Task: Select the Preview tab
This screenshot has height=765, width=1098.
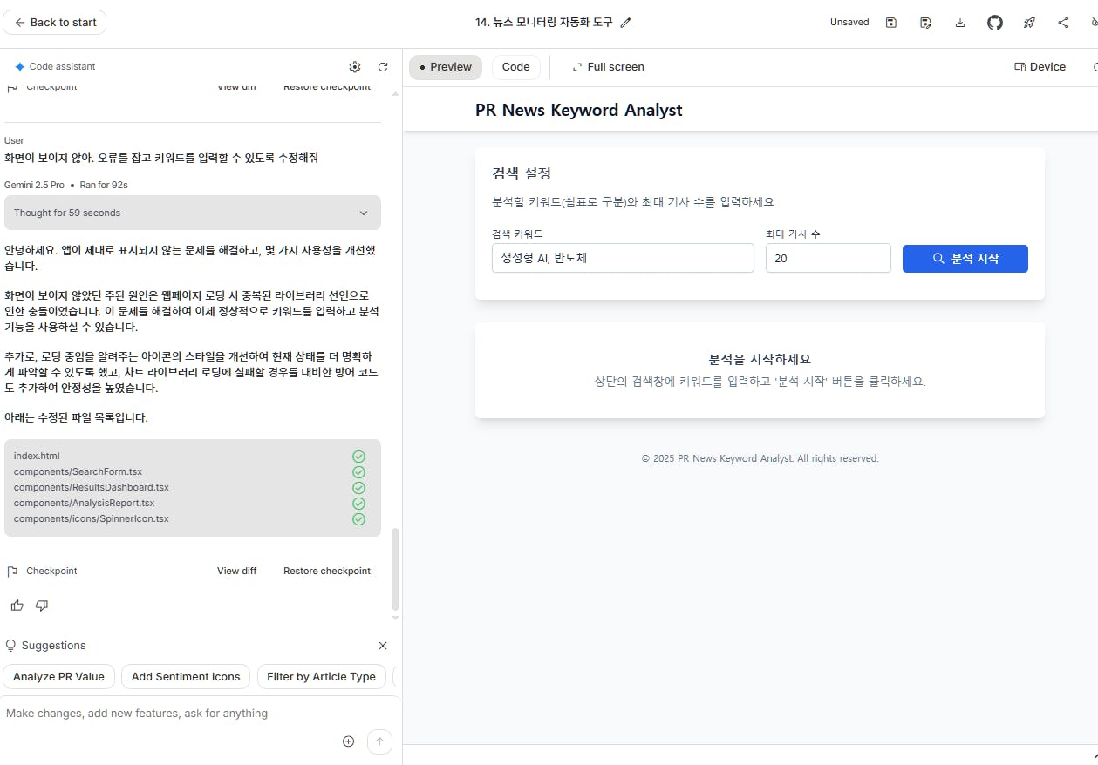Action: [x=445, y=66]
